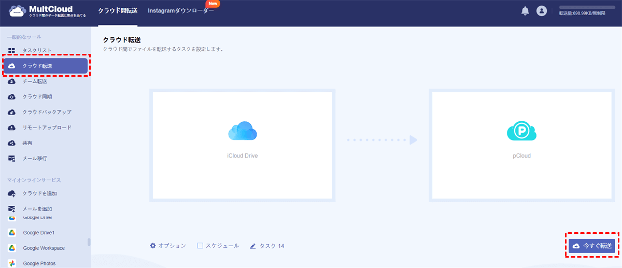
Task: Click the MultCloud logo
Action: pyautogui.click(x=47, y=11)
